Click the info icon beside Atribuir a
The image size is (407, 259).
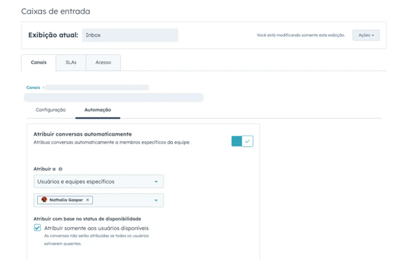click(60, 169)
